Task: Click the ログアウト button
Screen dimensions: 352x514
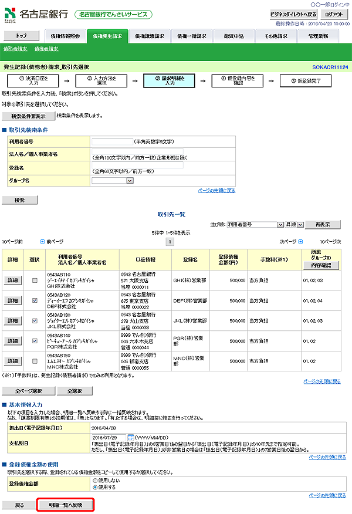Action: tap(334, 14)
